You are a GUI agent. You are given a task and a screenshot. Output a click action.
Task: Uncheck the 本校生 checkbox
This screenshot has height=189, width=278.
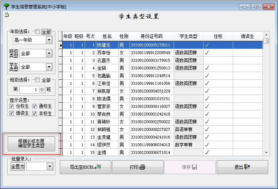coord(35,113)
